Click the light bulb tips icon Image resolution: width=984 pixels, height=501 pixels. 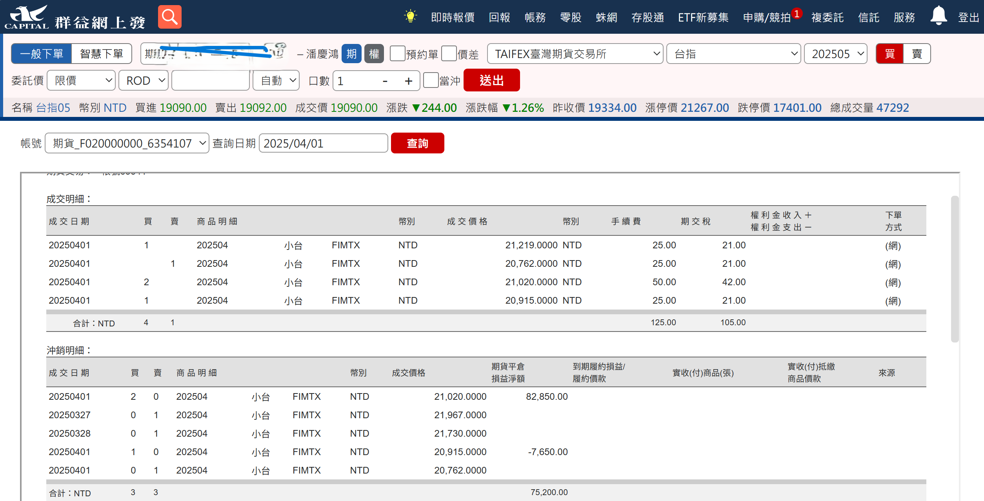[x=410, y=16]
